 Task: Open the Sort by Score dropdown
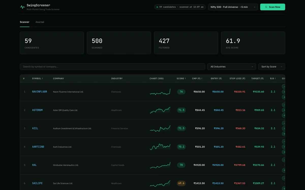[272, 67]
